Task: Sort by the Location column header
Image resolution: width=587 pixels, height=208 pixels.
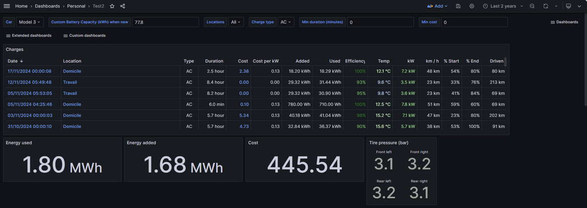Action: (72, 61)
